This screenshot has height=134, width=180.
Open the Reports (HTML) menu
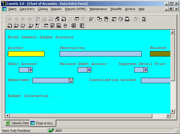(x=75, y=9)
